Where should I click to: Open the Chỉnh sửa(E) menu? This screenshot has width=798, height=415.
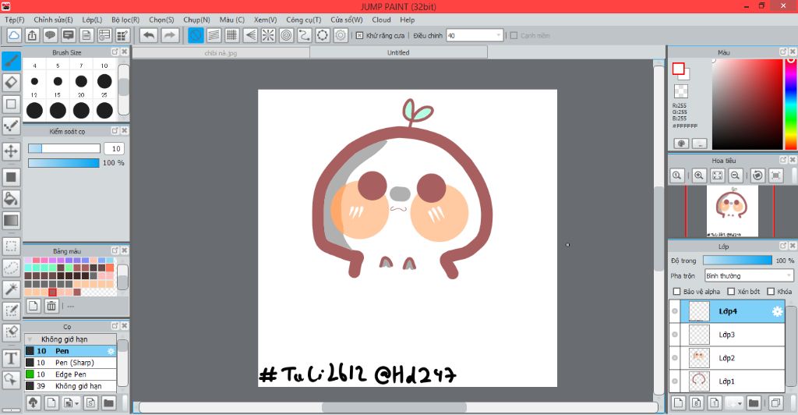53,20
